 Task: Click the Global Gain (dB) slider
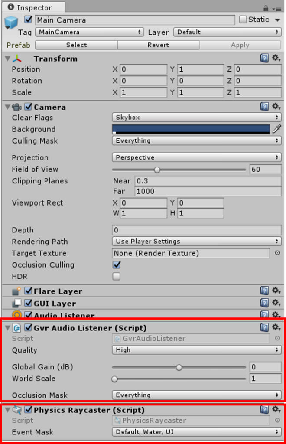(179, 367)
